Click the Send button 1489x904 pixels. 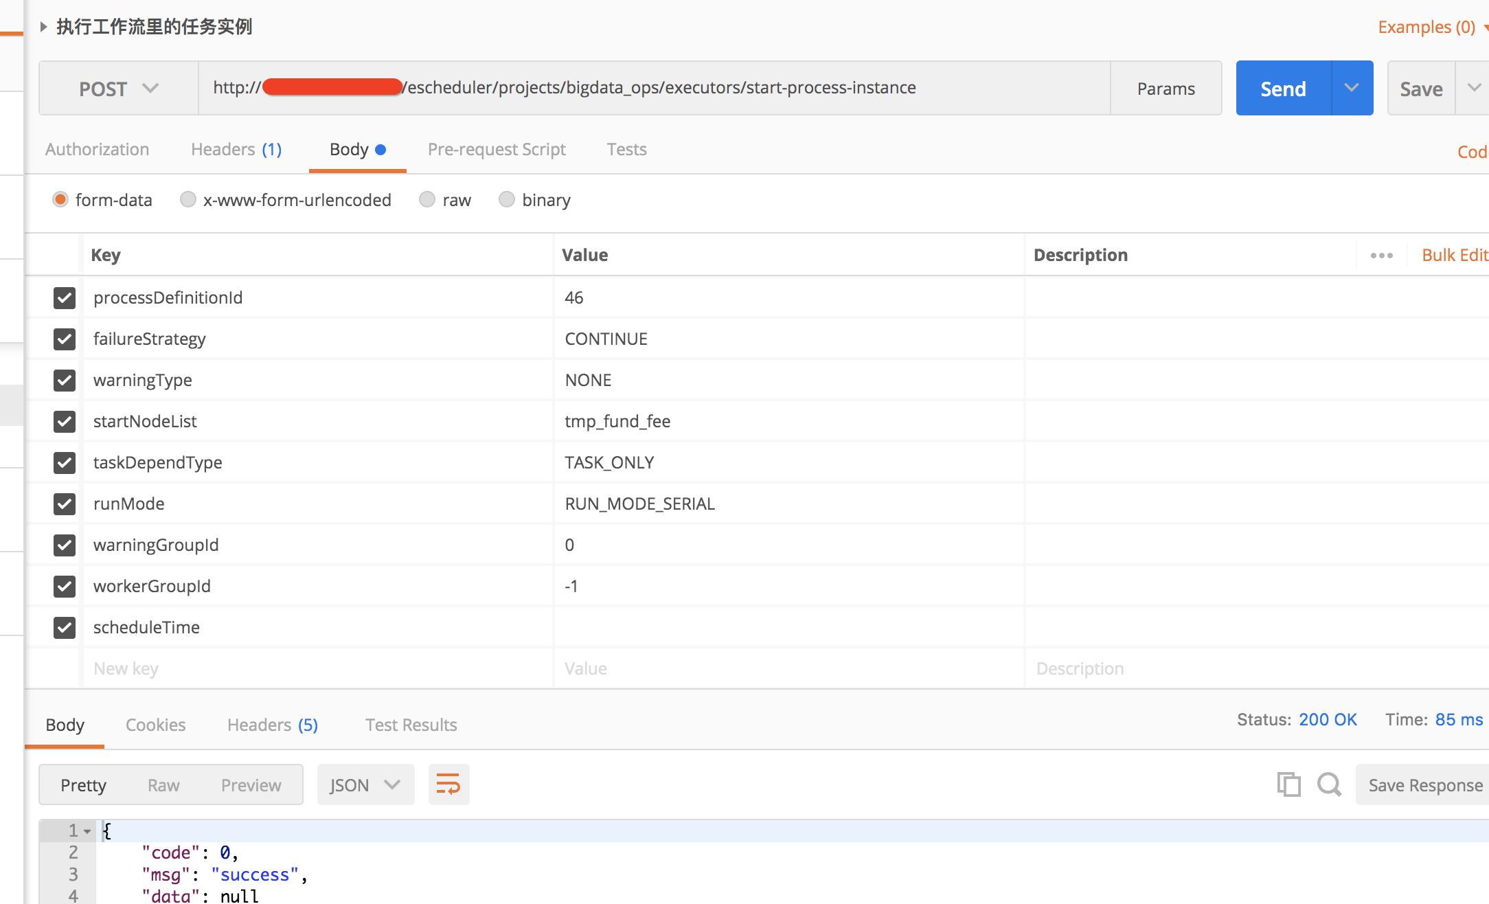pyautogui.click(x=1282, y=88)
